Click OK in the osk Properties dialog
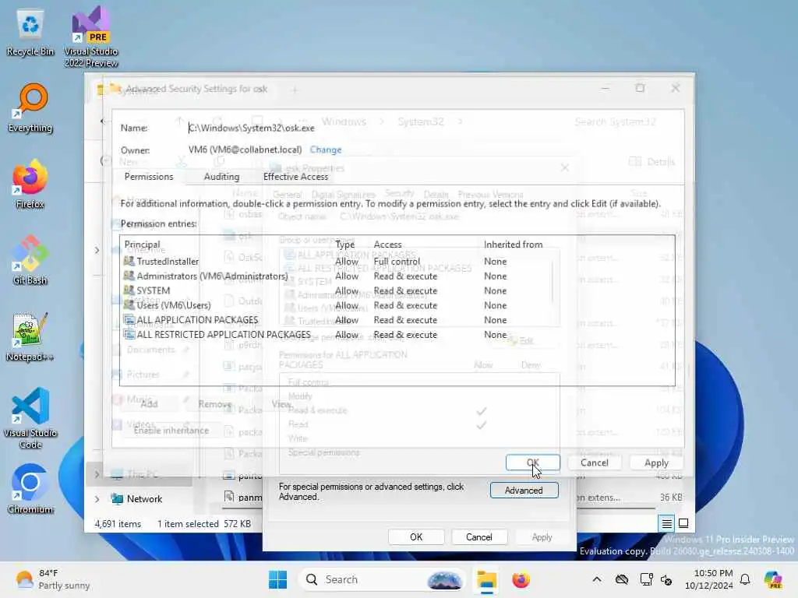 (416, 537)
